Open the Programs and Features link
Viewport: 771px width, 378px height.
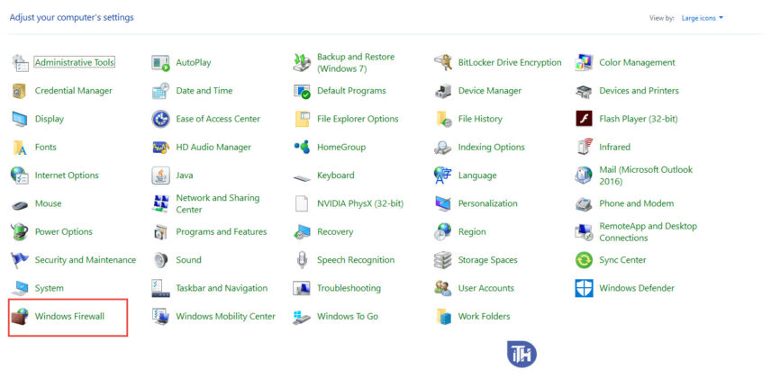pos(222,232)
